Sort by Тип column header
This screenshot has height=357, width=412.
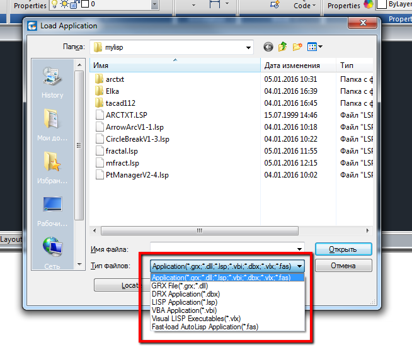355,65
